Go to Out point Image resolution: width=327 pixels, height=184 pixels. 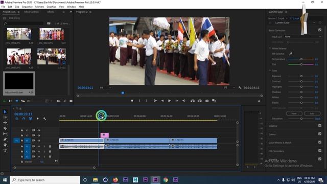tap(183, 101)
